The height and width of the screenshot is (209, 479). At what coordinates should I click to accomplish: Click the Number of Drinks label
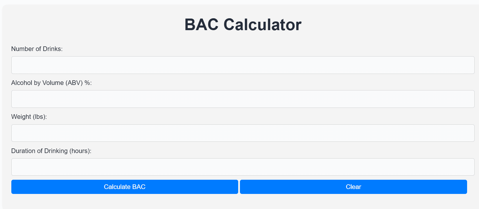(37, 49)
